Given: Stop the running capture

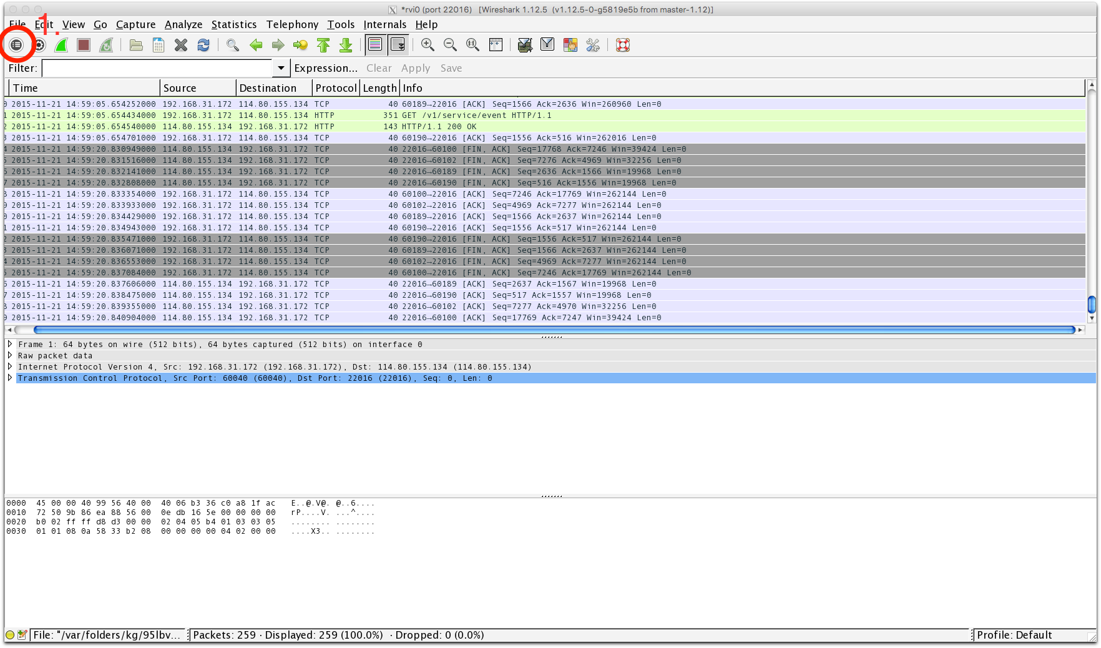Looking at the screenshot, I should (x=84, y=45).
